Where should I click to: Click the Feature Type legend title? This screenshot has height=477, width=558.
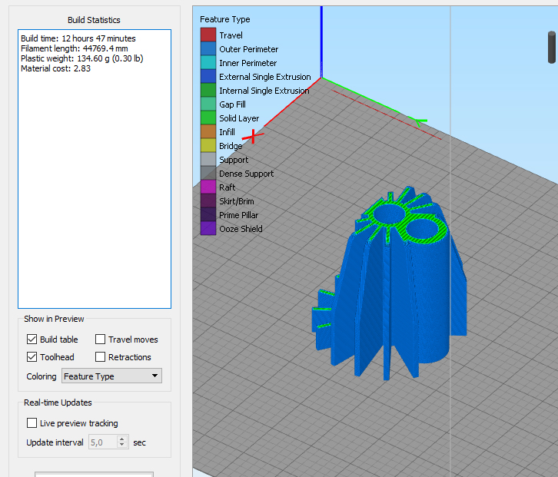(225, 19)
